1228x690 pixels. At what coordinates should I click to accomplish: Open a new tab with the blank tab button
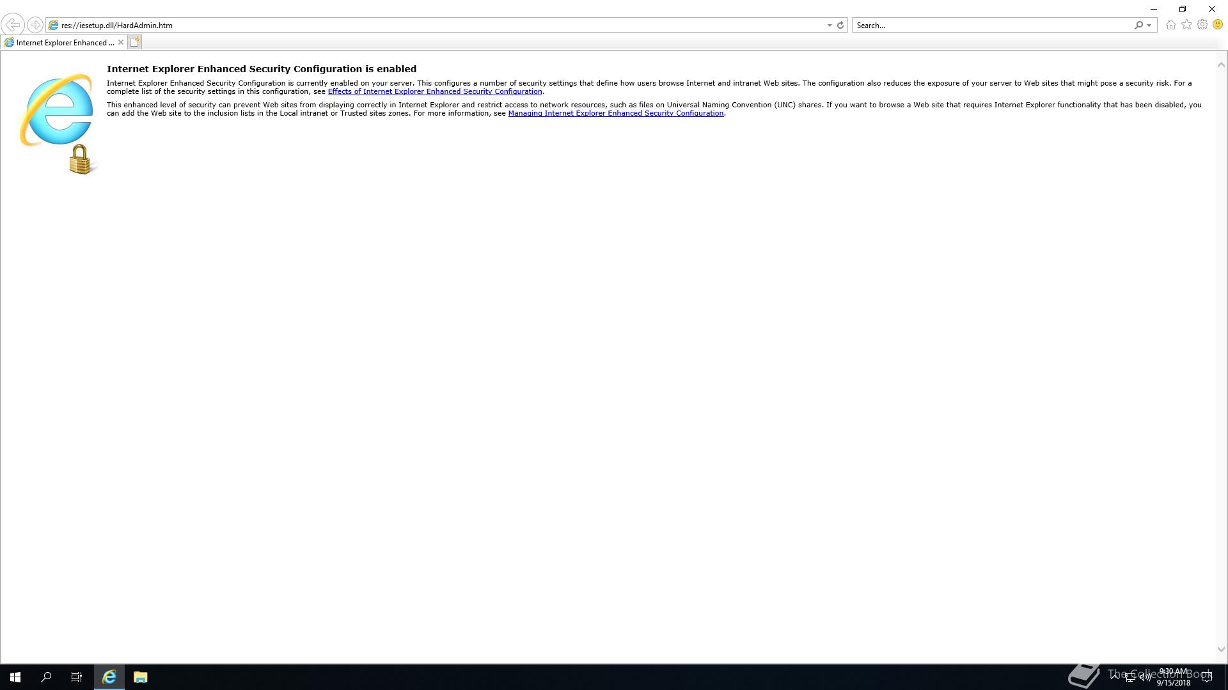[134, 42]
